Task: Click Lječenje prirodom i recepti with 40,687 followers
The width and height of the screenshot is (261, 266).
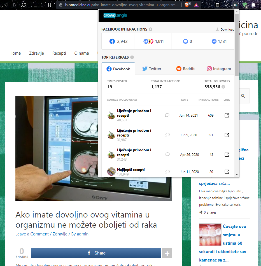Action: [134, 113]
